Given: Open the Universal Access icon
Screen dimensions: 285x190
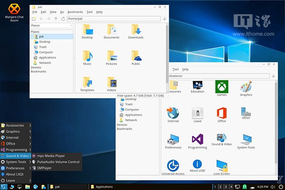Looking at the screenshot, I should click(173, 167).
